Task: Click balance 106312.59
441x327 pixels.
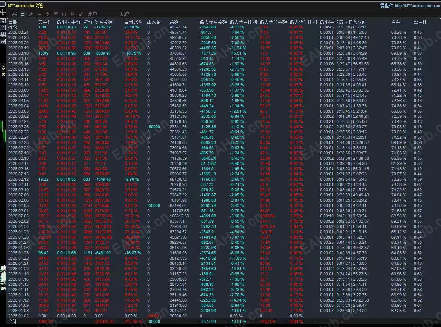Action: tap(180, 216)
